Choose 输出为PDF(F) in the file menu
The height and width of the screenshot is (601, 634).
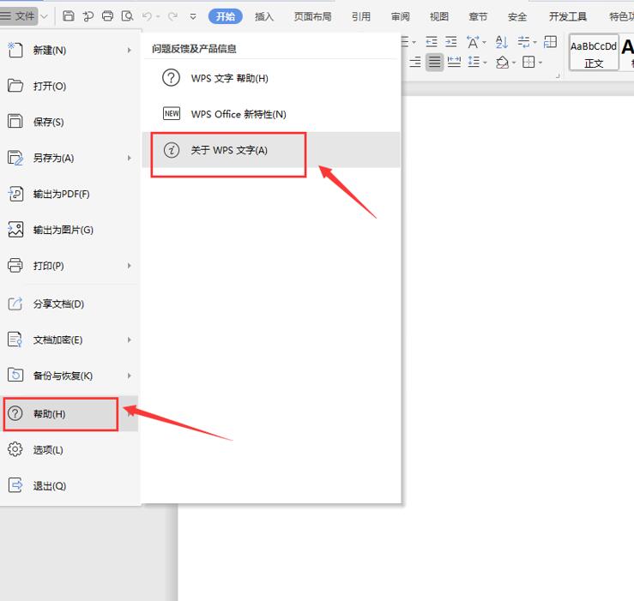pos(69,194)
